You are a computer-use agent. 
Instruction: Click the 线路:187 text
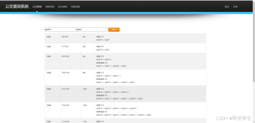[100, 46]
